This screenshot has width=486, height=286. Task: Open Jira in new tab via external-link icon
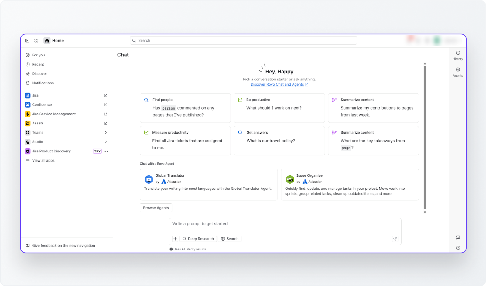click(106, 95)
